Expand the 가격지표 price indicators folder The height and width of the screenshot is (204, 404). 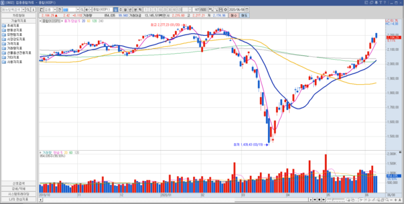click(x=10, y=44)
